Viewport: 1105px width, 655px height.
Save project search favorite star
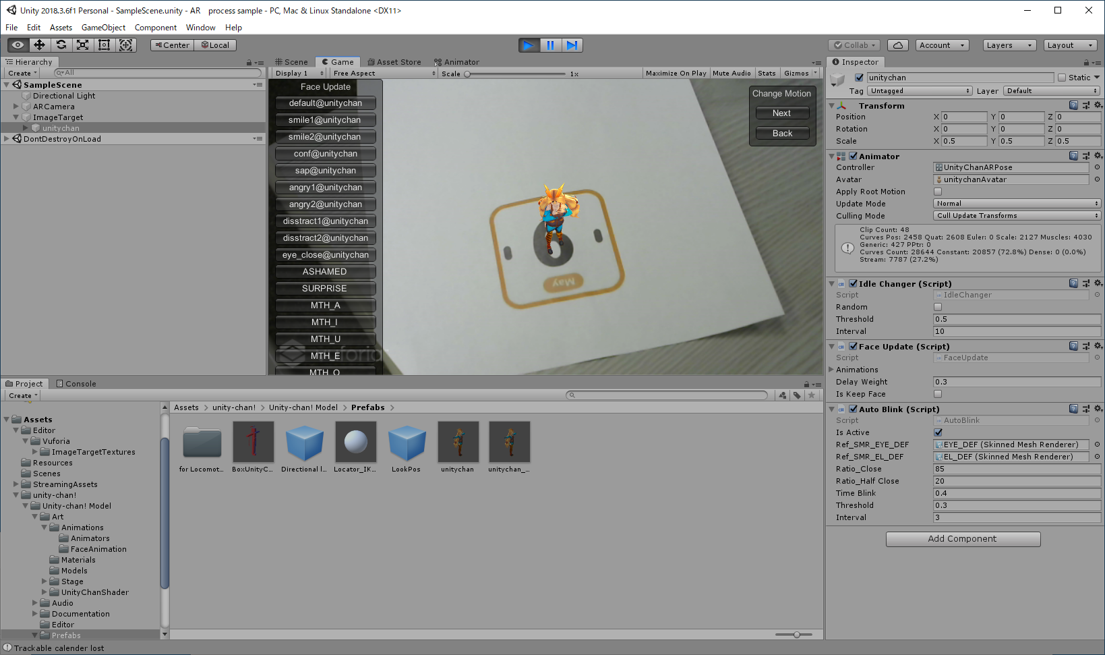[812, 395]
